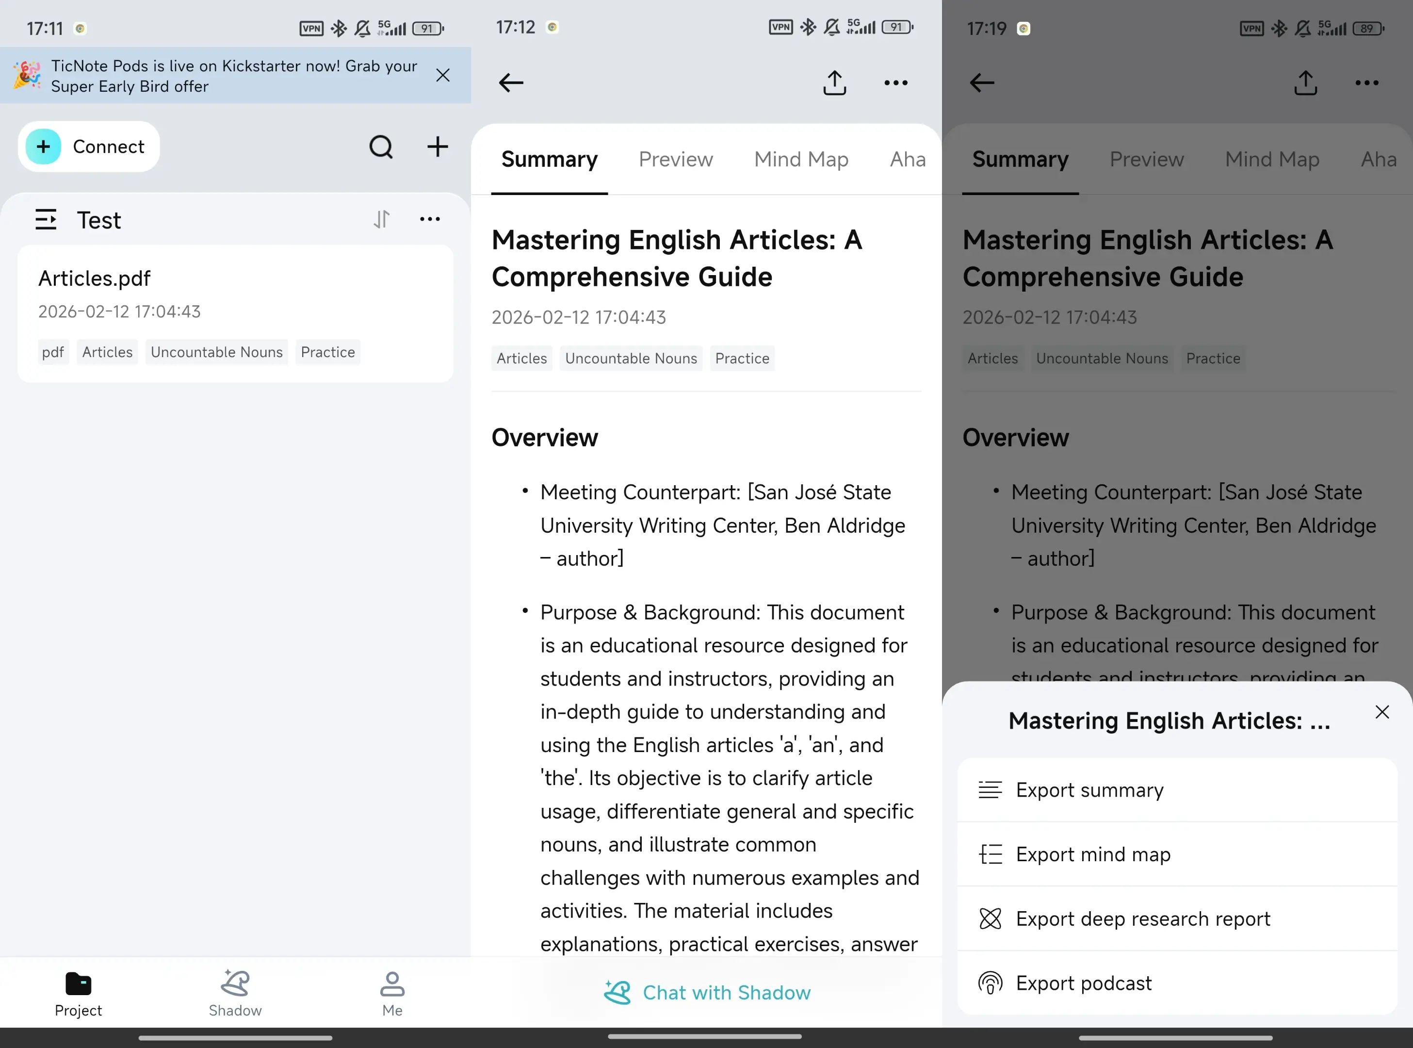Close the export bottom sheet
The image size is (1413, 1048).
pos(1382,712)
